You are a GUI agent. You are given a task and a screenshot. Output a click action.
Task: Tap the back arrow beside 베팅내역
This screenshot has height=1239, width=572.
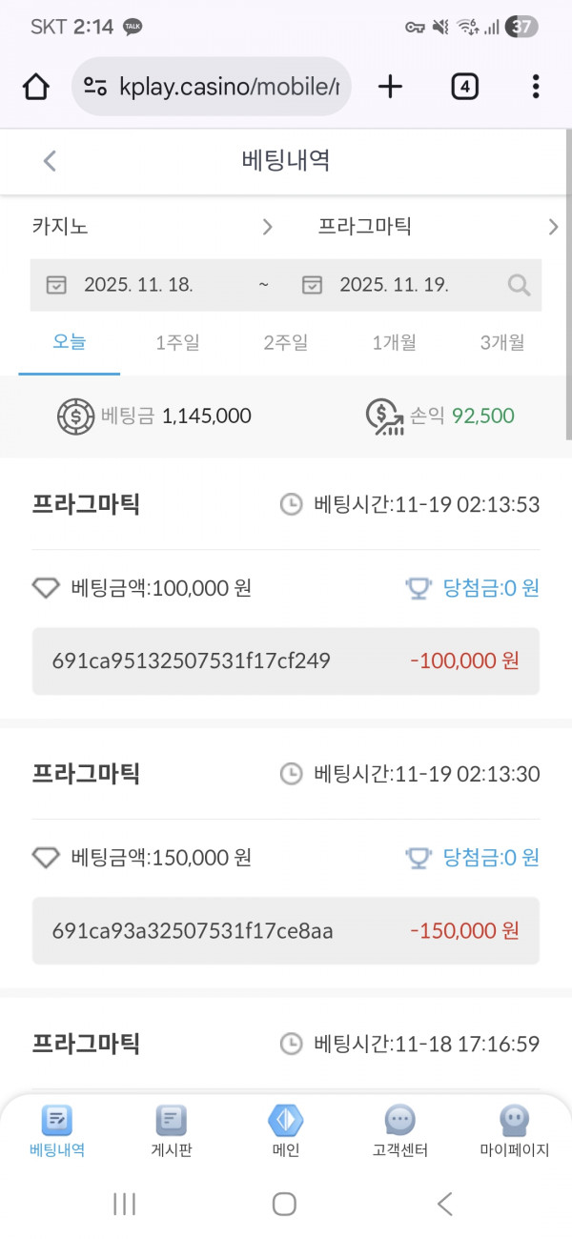[x=50, y=161]
